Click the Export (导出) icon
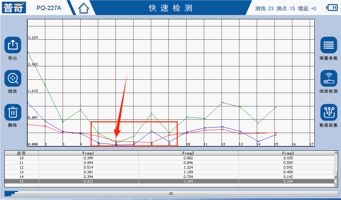The image size is (341, 200). (13, 45)
